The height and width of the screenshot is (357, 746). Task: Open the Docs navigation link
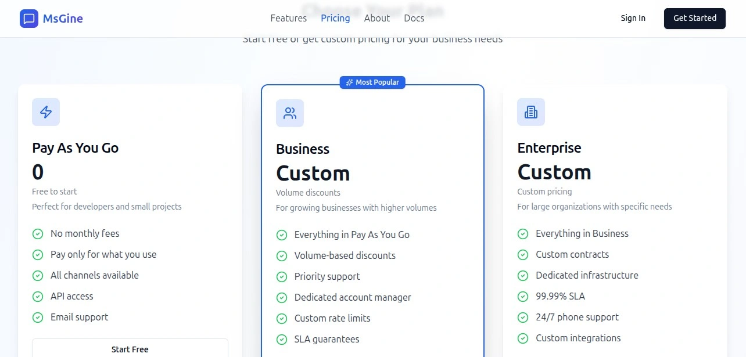414,18
